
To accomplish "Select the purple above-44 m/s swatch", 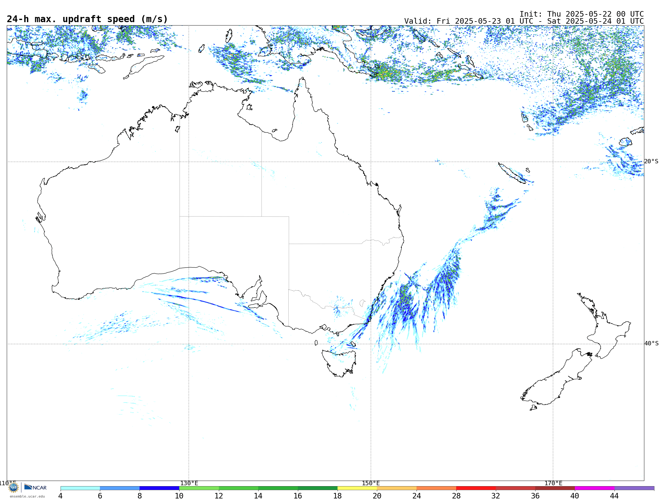I will (x=634, y=488).
